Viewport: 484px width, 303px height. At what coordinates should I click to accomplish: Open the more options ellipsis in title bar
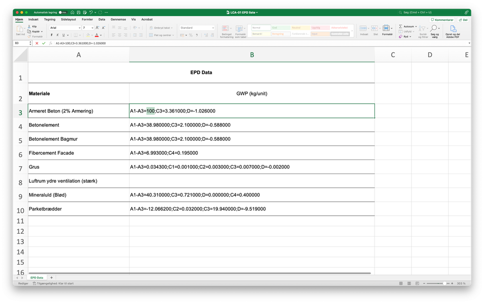(x=106, y=12)
